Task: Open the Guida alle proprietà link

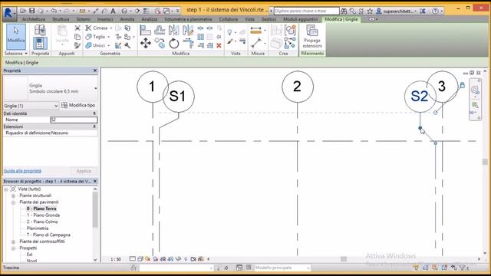Action: click(22, 171)
